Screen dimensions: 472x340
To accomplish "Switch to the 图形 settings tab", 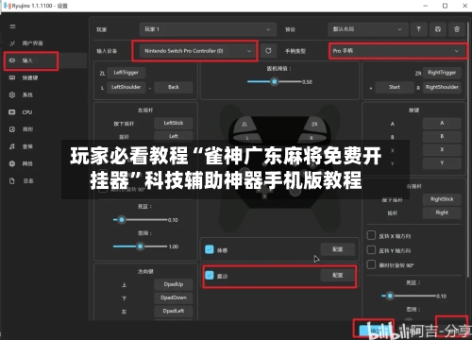I will [27, 129].
